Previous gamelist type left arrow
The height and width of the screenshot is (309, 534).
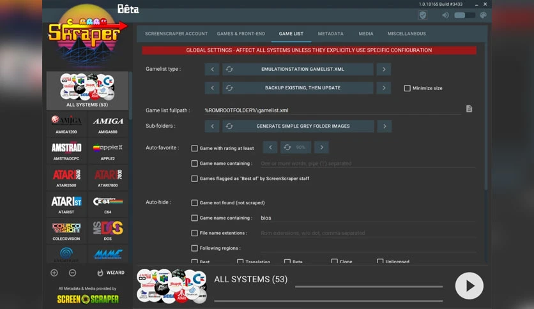pos(212,69)
